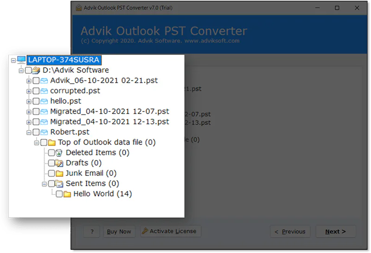Enable the hello.pst checkbox

click(x=36, y=101)
